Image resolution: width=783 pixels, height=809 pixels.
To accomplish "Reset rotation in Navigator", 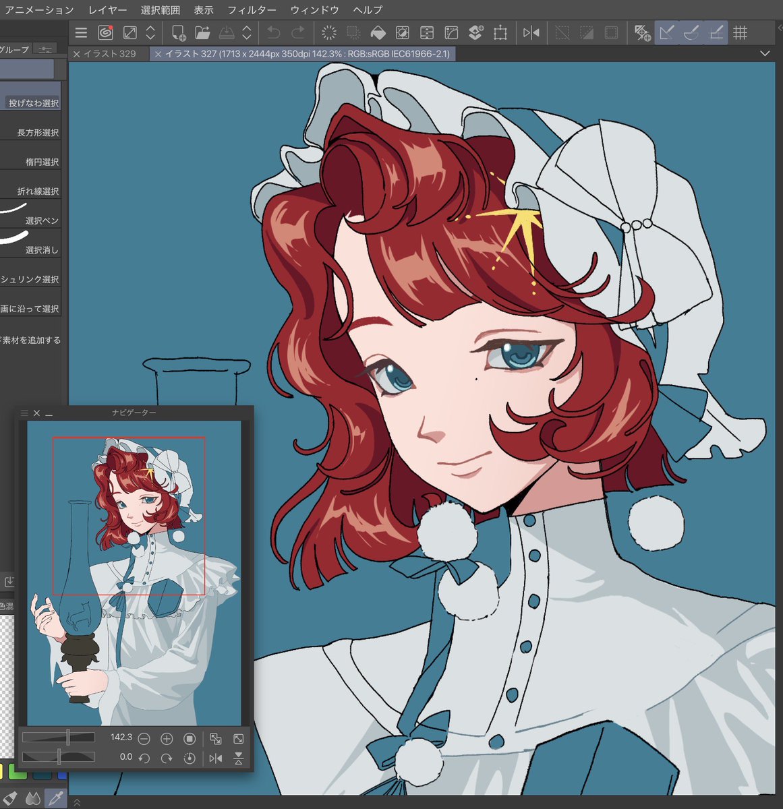I will pos(190,758).
